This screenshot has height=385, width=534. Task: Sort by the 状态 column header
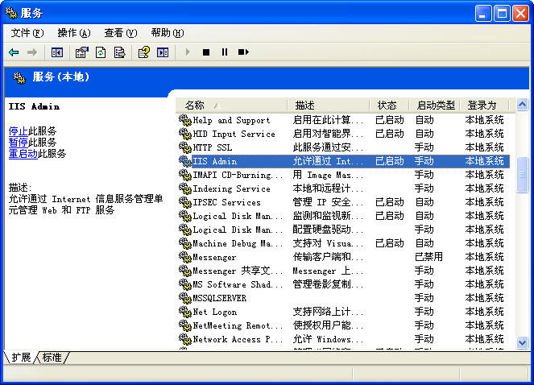click(x=389, y=106)
